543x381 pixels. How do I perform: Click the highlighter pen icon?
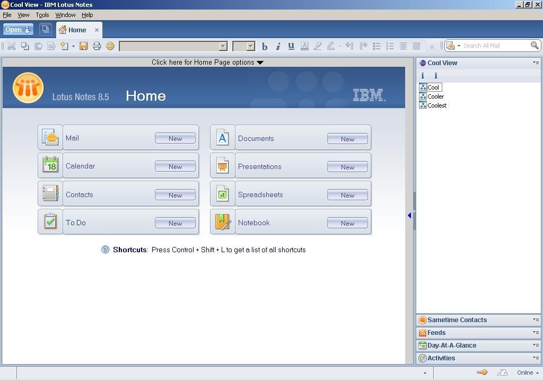pos(318,46)
